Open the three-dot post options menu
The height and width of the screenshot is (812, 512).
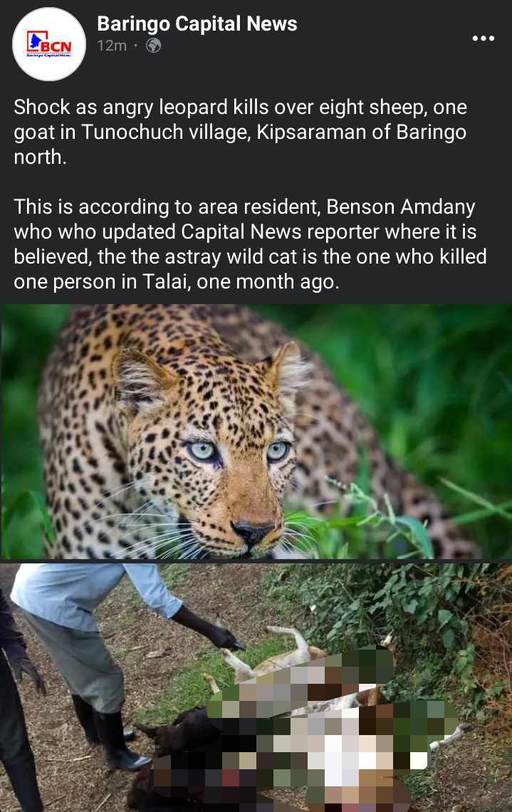tap(483, 38)
